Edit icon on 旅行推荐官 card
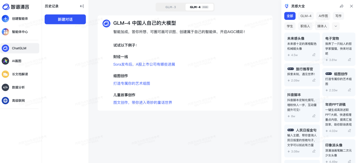The image size is (357, 163). click(314, 80)
